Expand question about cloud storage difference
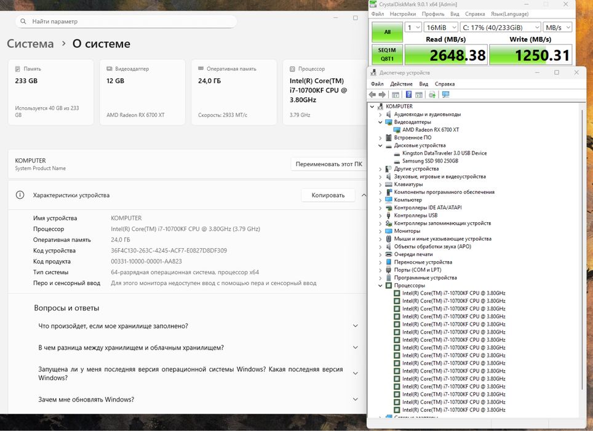 tap(356, 347)
